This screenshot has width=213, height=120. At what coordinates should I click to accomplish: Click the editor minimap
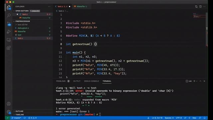pos(199,15)
